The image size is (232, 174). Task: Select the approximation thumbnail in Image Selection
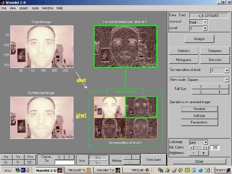click(x=110, y=107)
